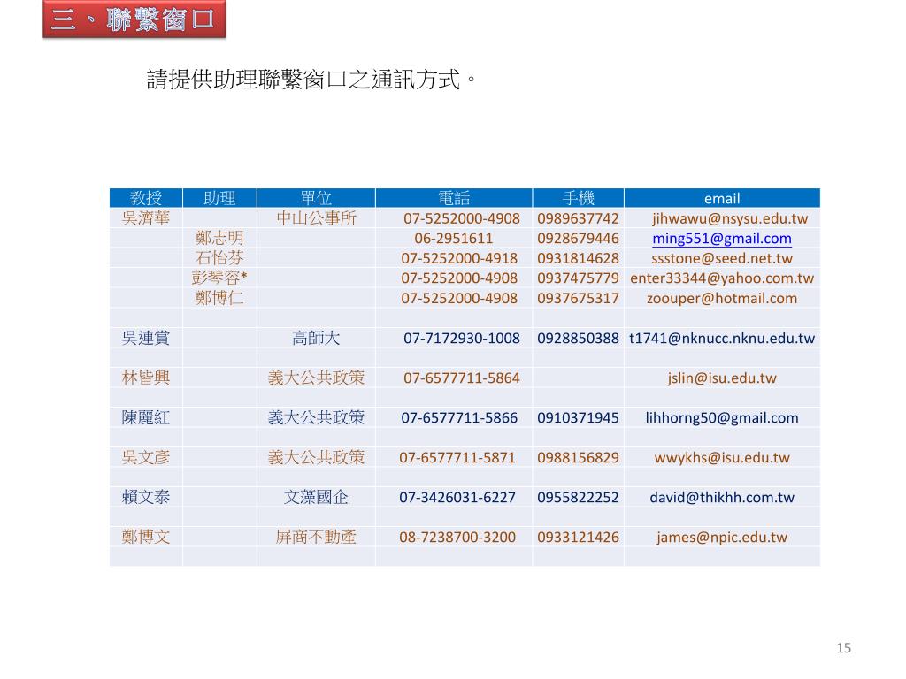
Task: Click the email ssstone@seed.net.tw
Action: click(722, 259)
